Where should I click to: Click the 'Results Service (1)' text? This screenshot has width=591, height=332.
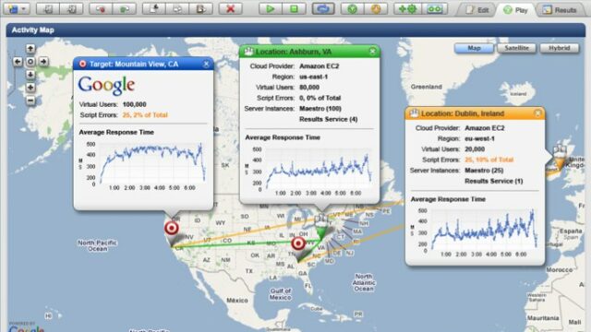point(494,181)
